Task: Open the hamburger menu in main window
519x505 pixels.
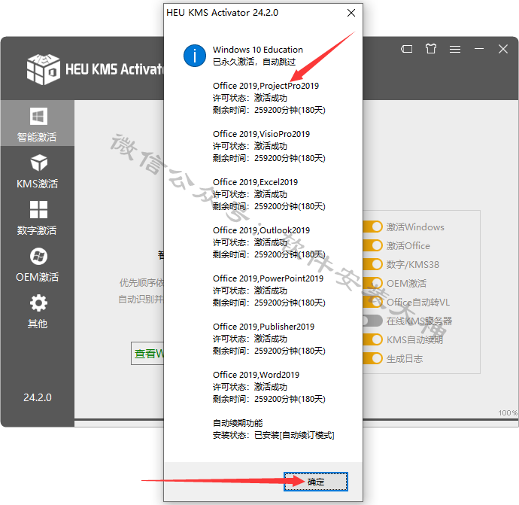Action: (x=455, y=50)
